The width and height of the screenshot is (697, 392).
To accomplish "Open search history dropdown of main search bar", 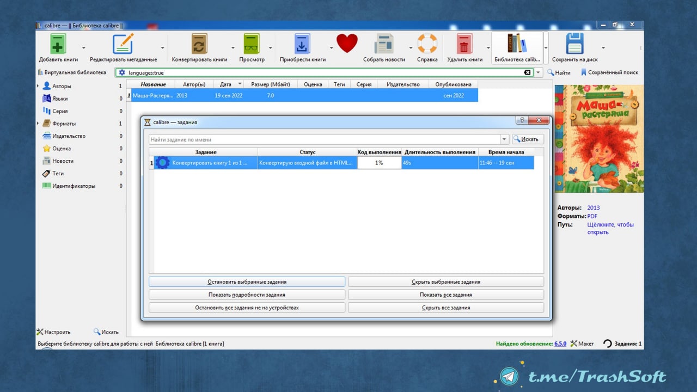I will point(539,72).
